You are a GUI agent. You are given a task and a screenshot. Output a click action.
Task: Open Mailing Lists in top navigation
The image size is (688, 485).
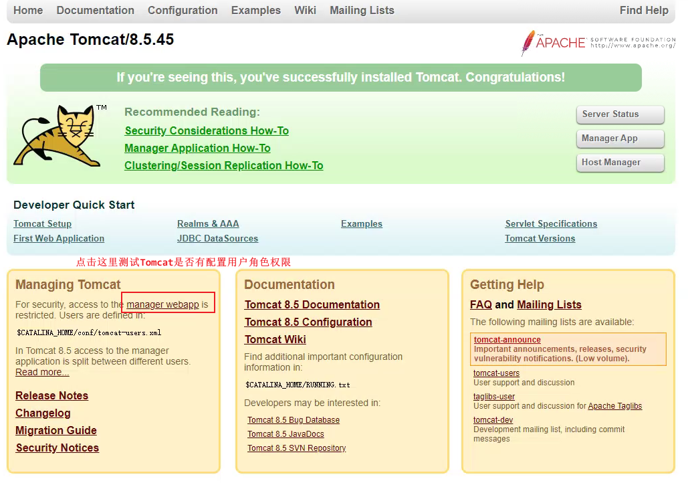(x=362, y=10)
